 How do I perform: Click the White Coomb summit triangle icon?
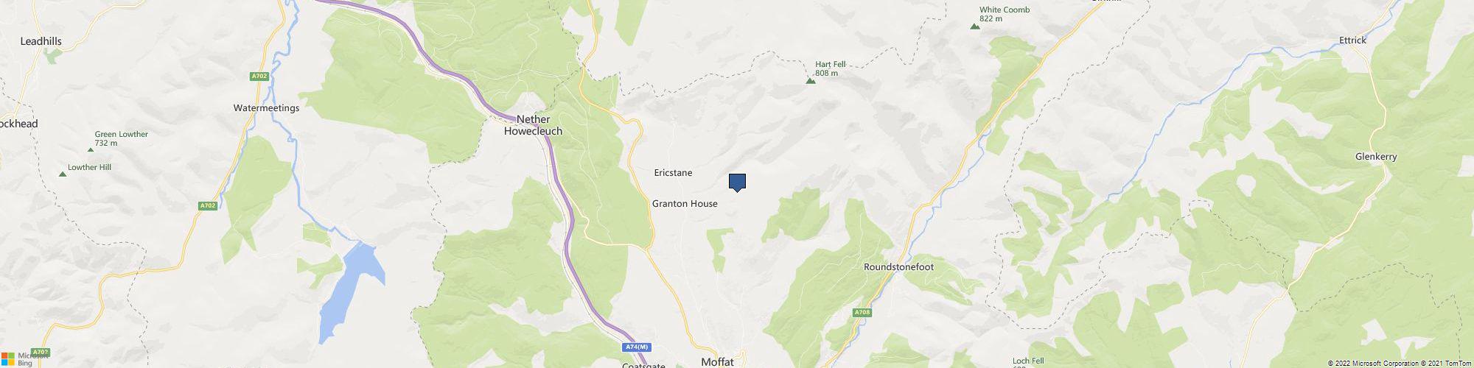[975, 26]
